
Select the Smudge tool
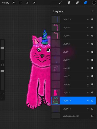tap(69, 3)
